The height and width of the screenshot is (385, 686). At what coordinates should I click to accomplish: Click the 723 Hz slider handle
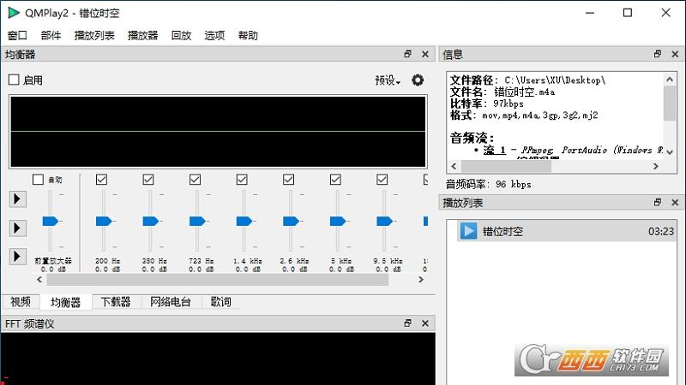click(x=197, y=222)
